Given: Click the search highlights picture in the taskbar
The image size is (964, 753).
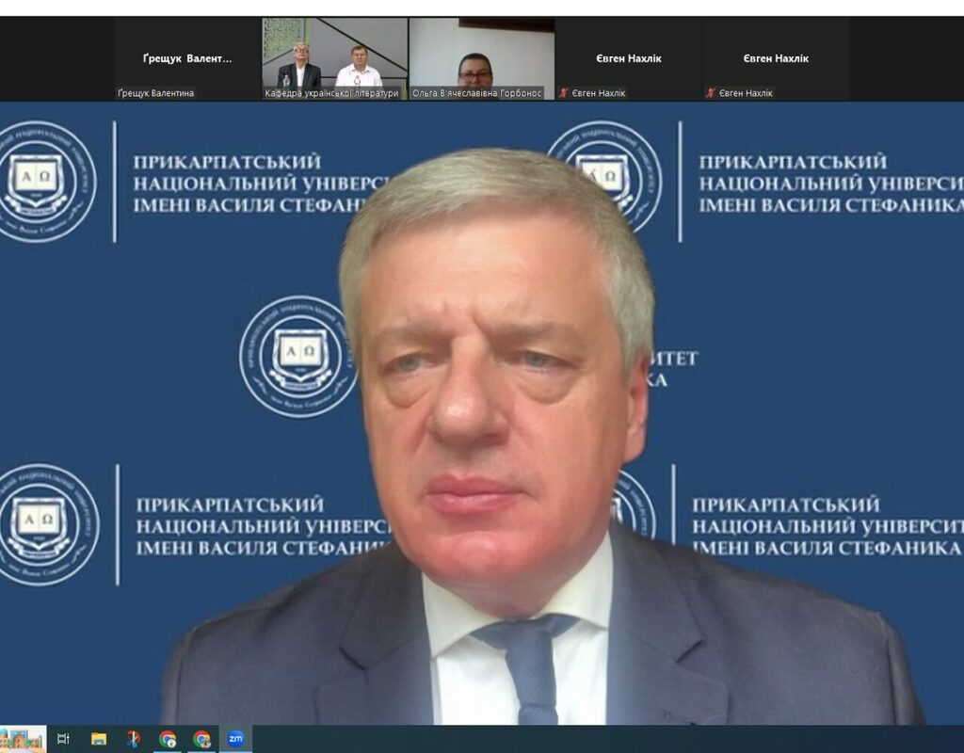Looking at the screenshot, I should tap(23, 739).
